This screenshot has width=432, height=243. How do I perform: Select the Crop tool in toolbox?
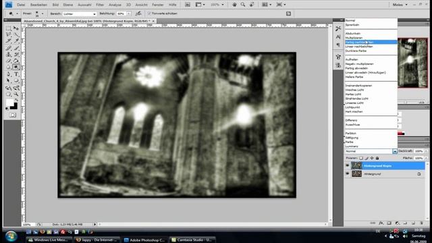click(8, 41)
